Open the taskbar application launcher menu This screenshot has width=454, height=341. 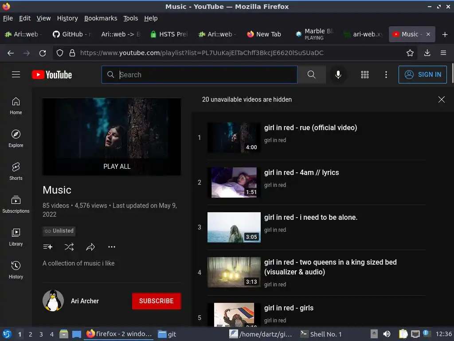(x=7, y=334)
